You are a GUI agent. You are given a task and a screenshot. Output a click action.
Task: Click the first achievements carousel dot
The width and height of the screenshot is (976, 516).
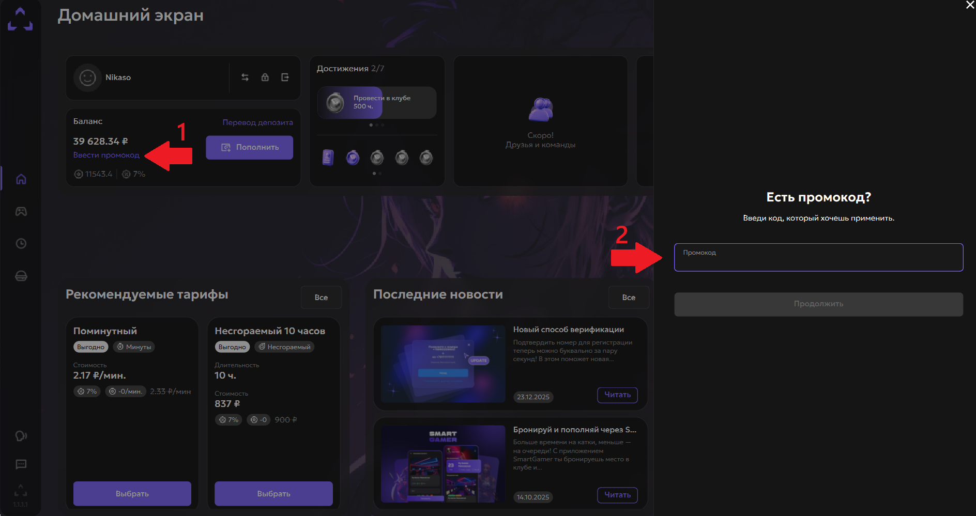pos(371,125)
